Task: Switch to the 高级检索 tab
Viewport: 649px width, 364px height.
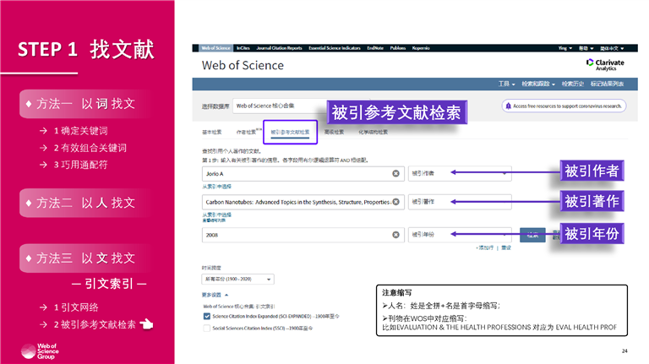Action: [x=334, y=133]
